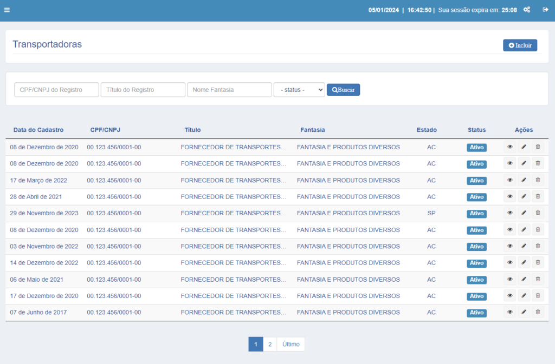Click the Data do Cadastro column header

pyautogui.click(x=38, y=130)
